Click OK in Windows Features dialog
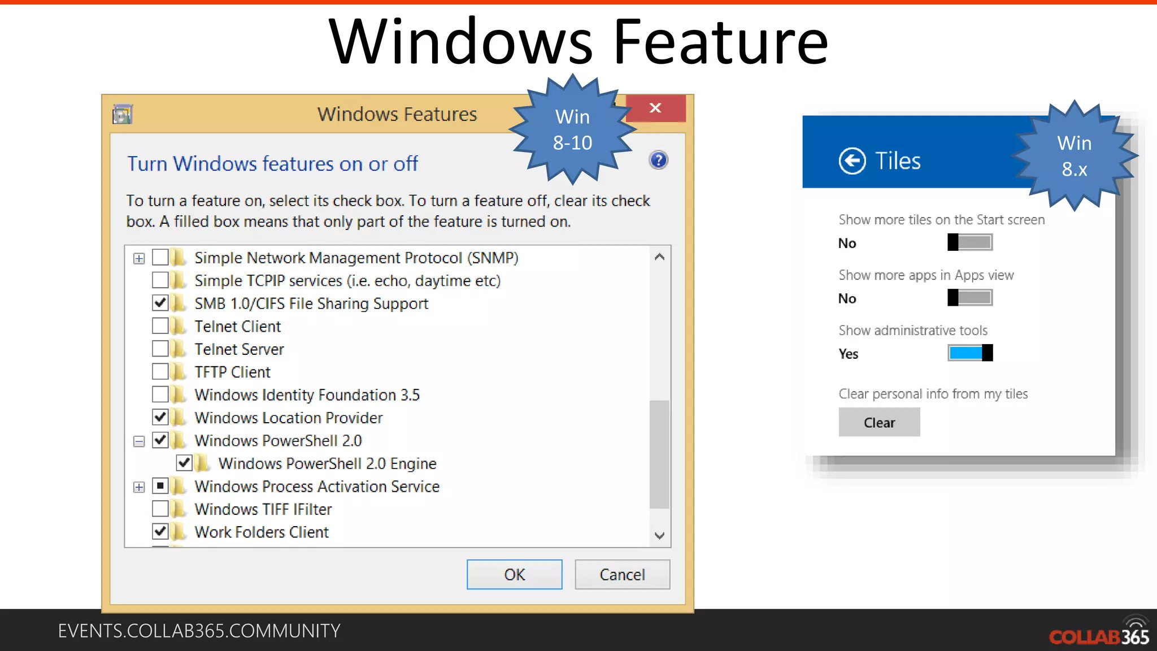1157x651 pixels. coord(515,575)
